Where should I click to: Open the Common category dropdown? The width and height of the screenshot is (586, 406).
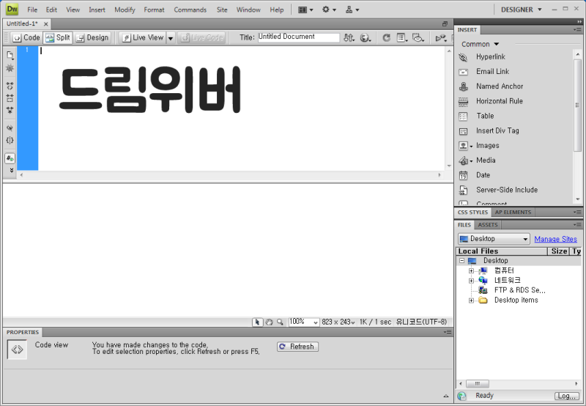480,44
